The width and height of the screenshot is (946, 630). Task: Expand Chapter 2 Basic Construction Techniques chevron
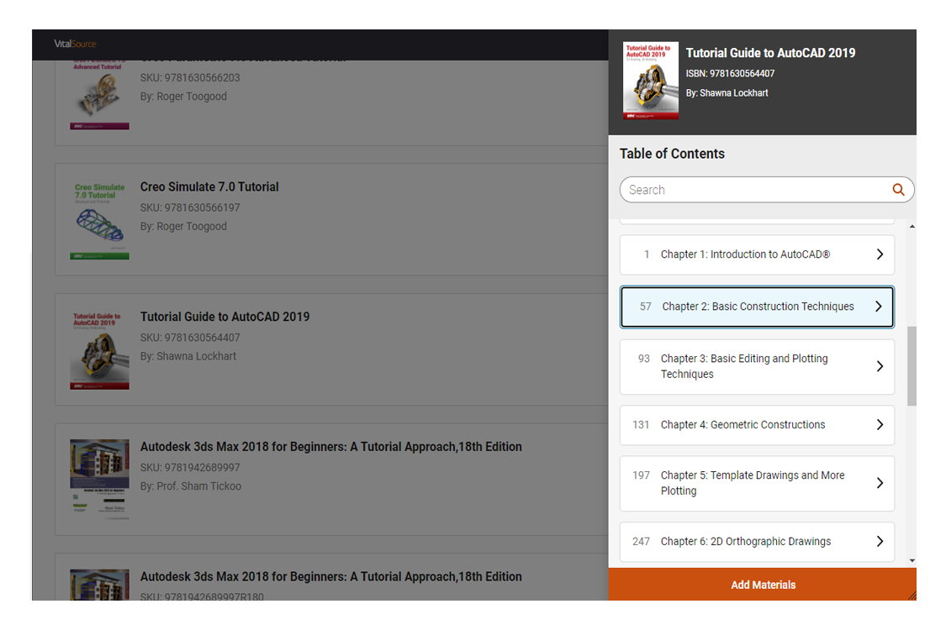pos(879,307)
